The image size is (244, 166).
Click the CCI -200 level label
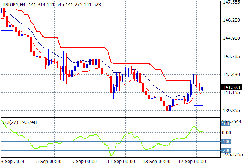(x=226, y=150)
